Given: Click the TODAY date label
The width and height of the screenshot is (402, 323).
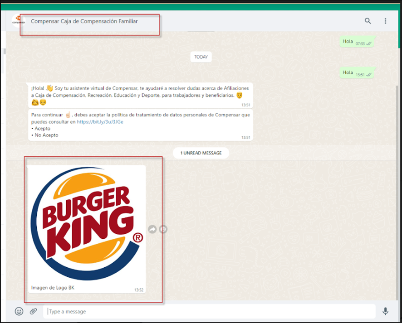Looking at the screenshot, I should tap(201, 57).
